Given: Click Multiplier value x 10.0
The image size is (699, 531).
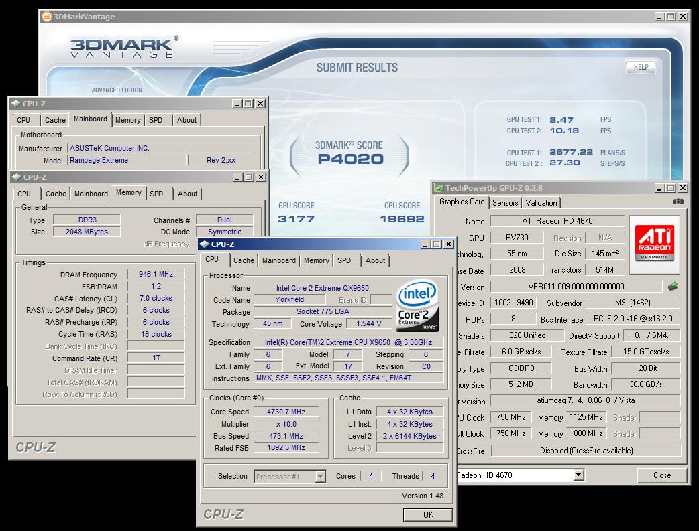Looking at the screenshot, I should coord(286,424).
